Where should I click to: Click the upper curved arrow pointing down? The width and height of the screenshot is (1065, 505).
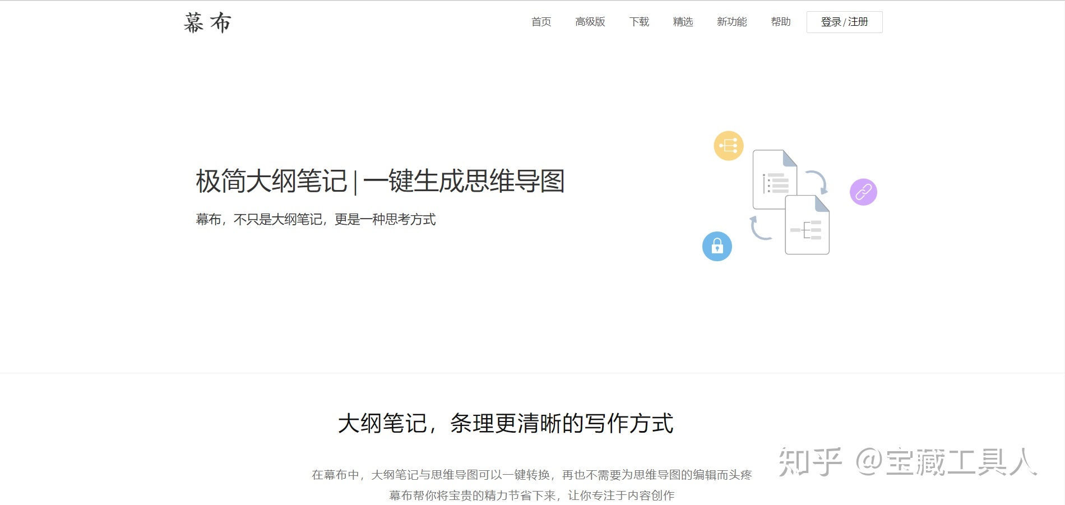817,182
